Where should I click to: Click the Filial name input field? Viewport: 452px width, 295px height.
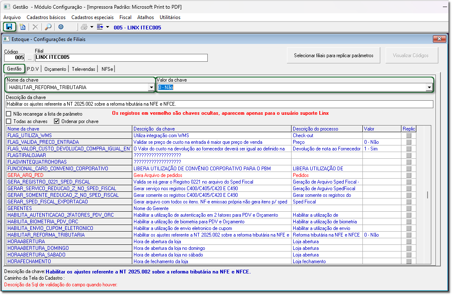click(121, 58)
